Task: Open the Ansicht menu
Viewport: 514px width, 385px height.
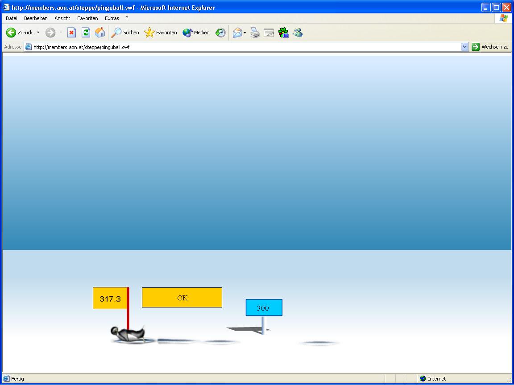Action: tap(62, 18)
